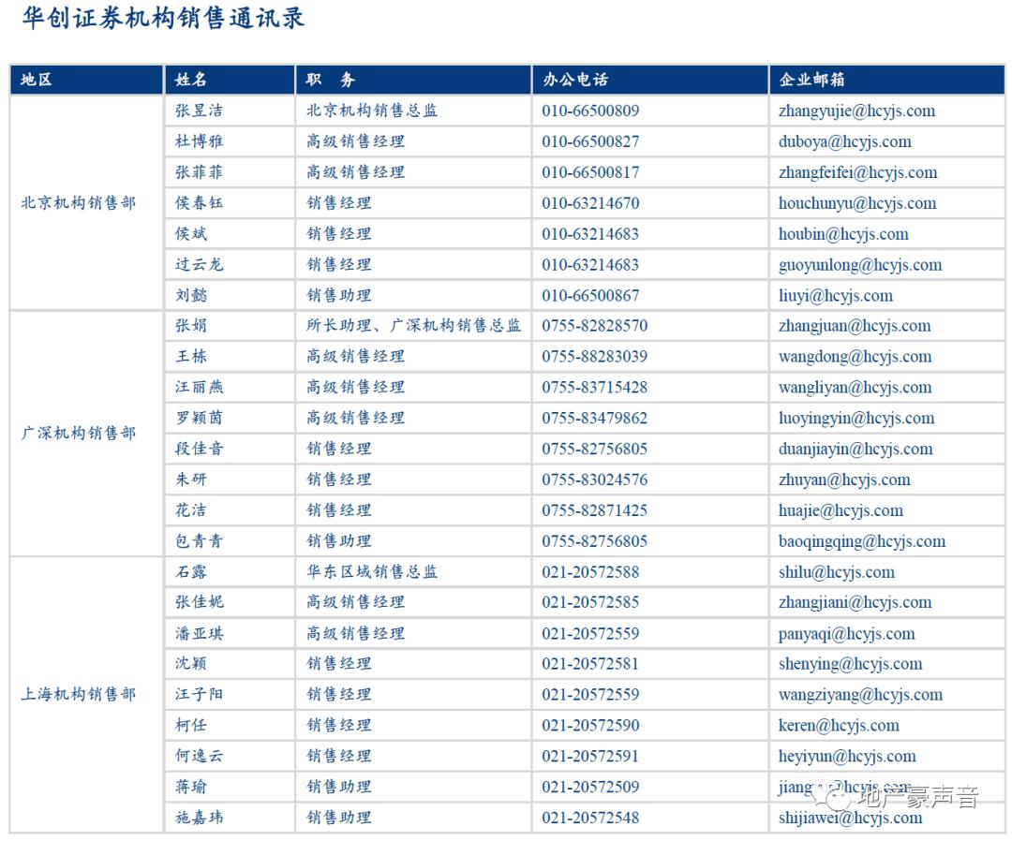Click the 姓名 column header
Screen dimensions: 1012x841
point(230,80)
